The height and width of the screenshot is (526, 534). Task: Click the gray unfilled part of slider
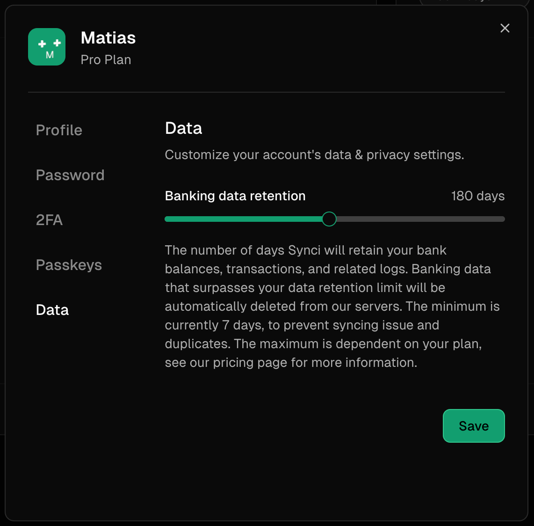pyautogui.click(x=420, y=219)
